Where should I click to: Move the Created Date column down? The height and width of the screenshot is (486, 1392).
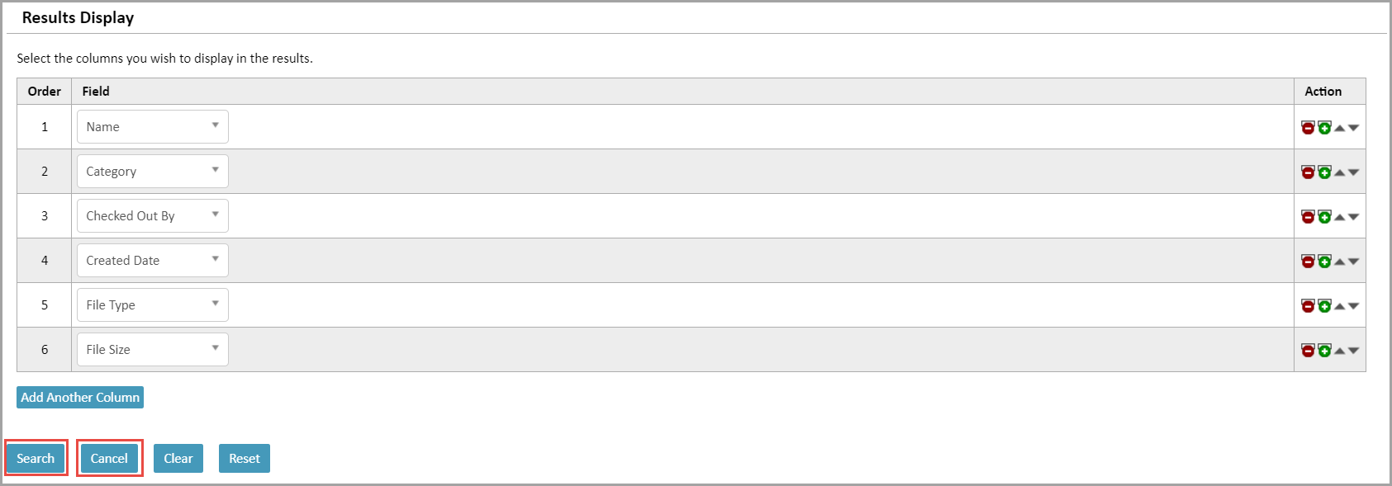(x=1352, y=261)
